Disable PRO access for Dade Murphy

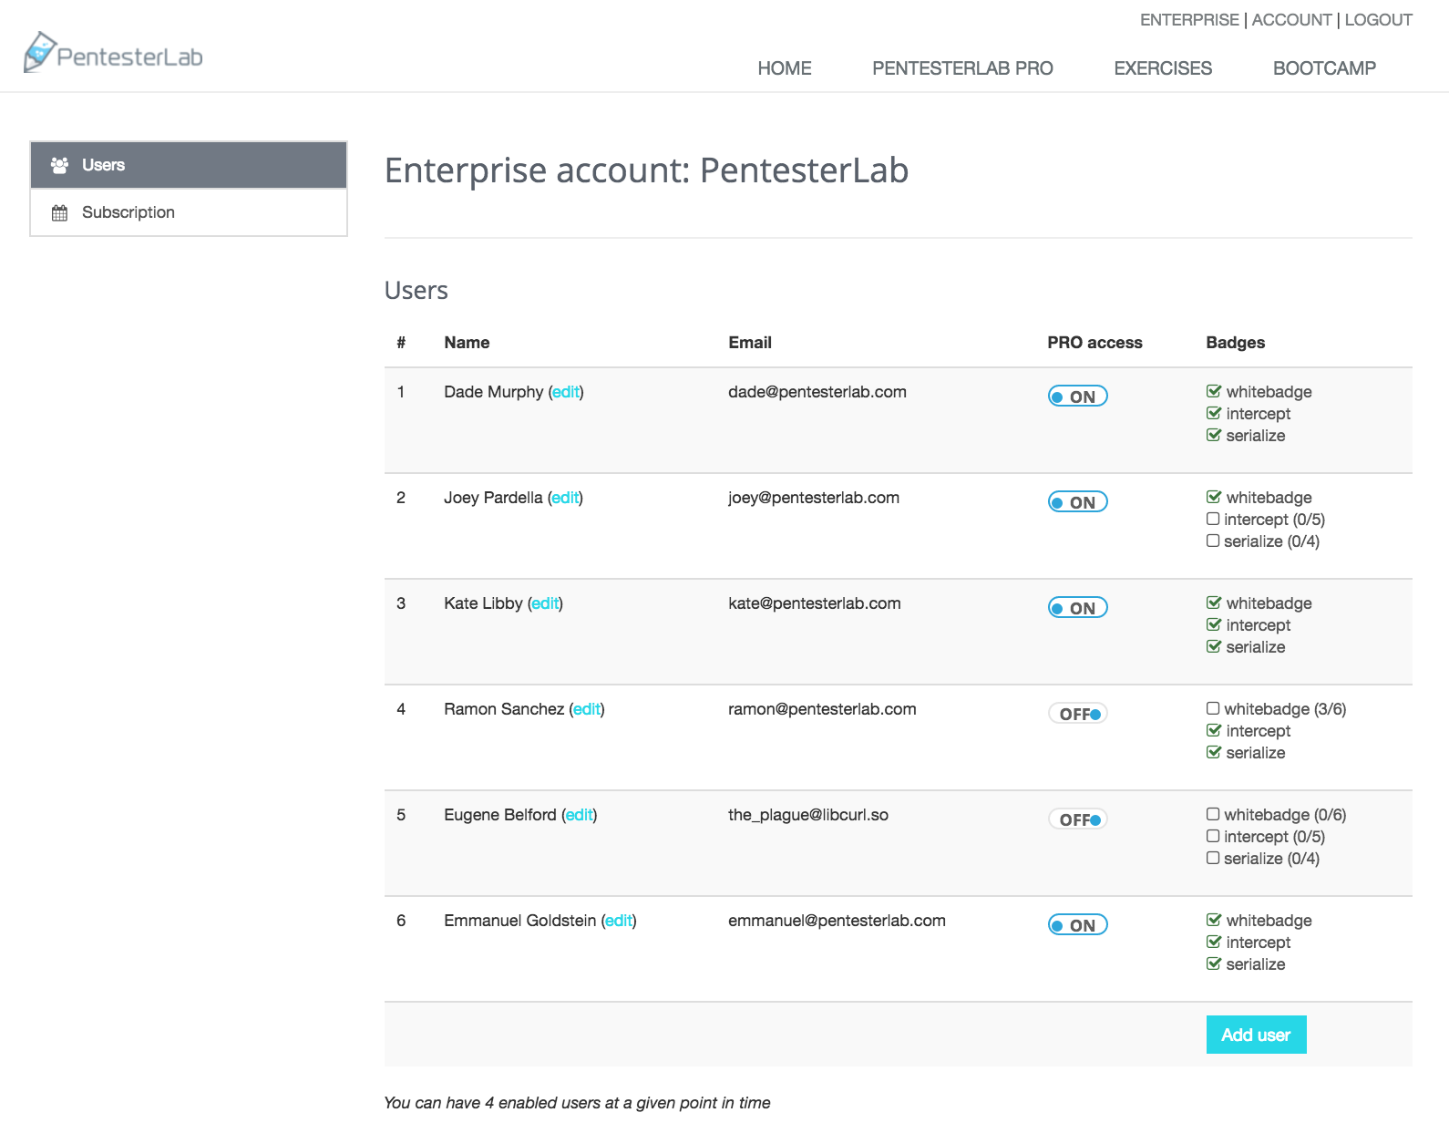point(1076,397)
